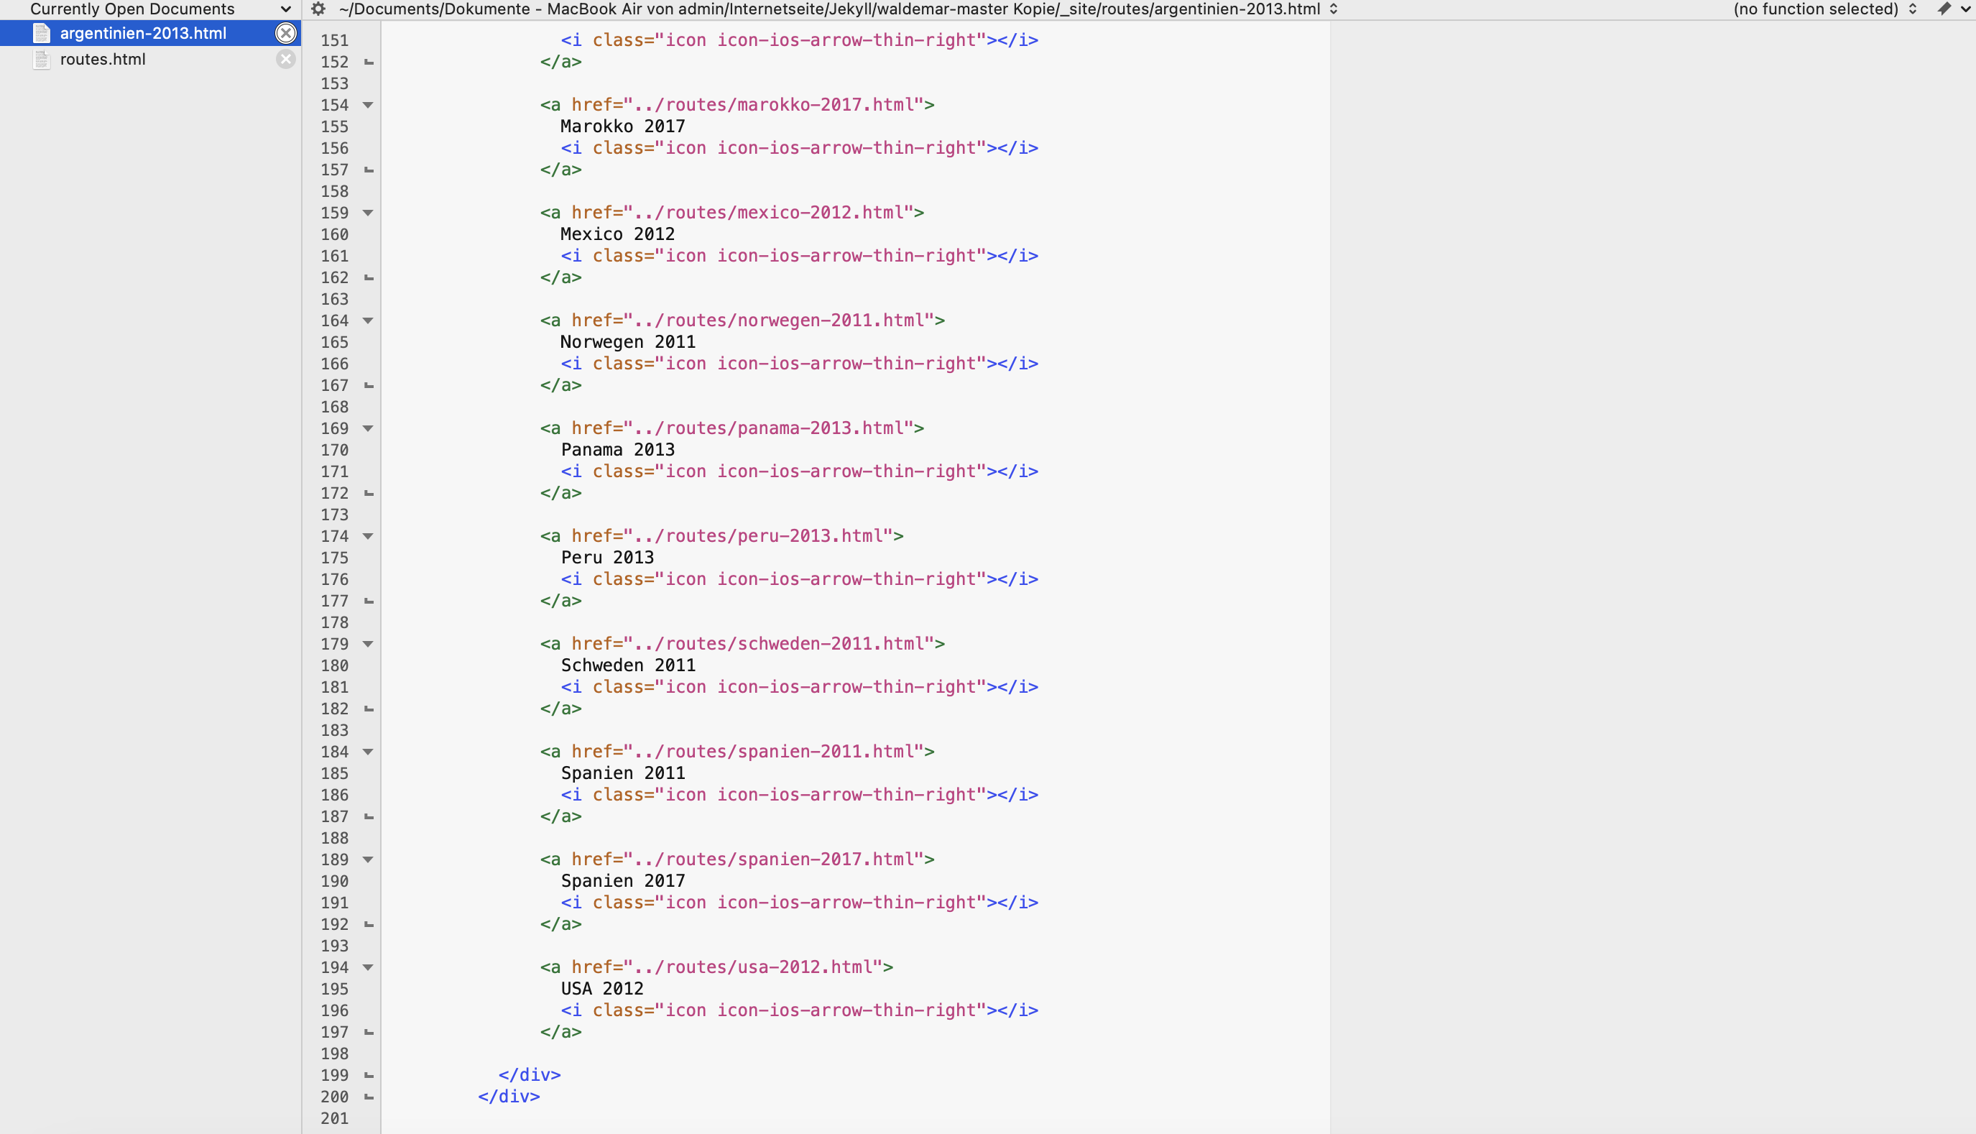Viewport: 1976px width, 1134px height.
Task: Click fold end marker at line 152
Action: click(369, 63)
